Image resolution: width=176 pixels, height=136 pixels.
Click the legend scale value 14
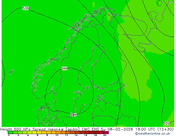76,135
